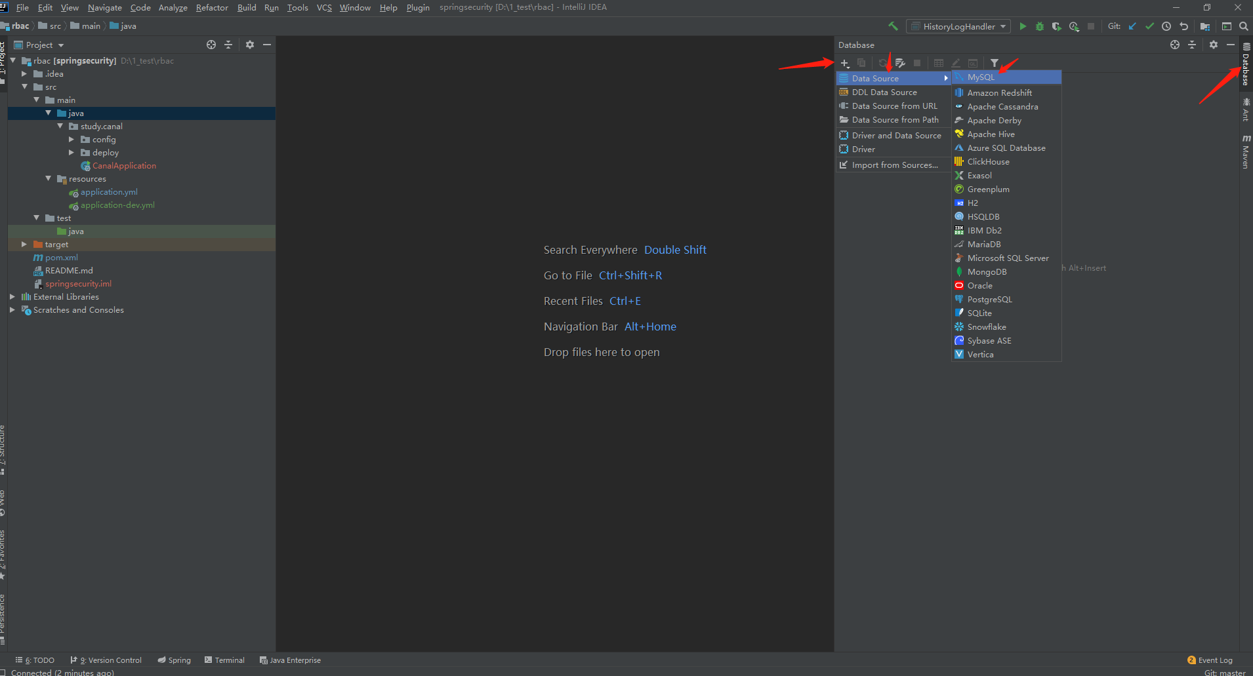This screenshot has height=676, width=1253.
Task: Click the Git: master branch indicator
Action: point(1225,672)
